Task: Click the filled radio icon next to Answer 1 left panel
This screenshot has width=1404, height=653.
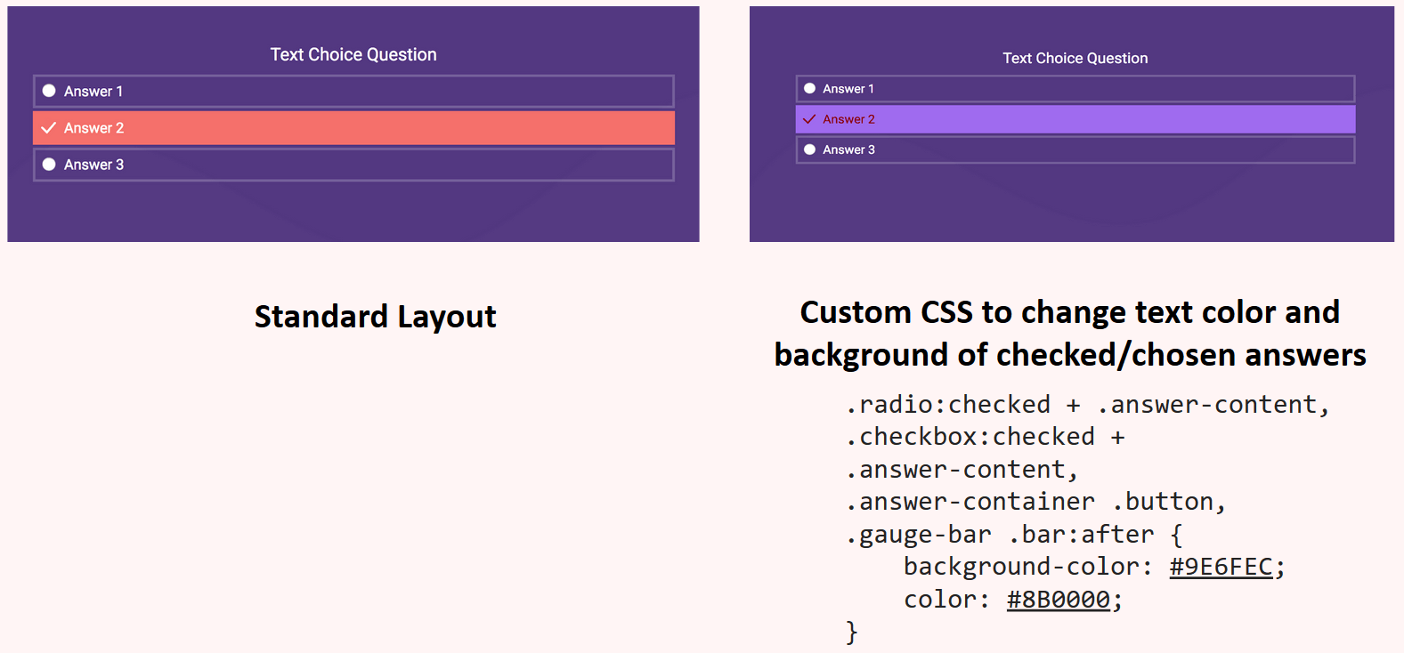Action: point(49,90)
